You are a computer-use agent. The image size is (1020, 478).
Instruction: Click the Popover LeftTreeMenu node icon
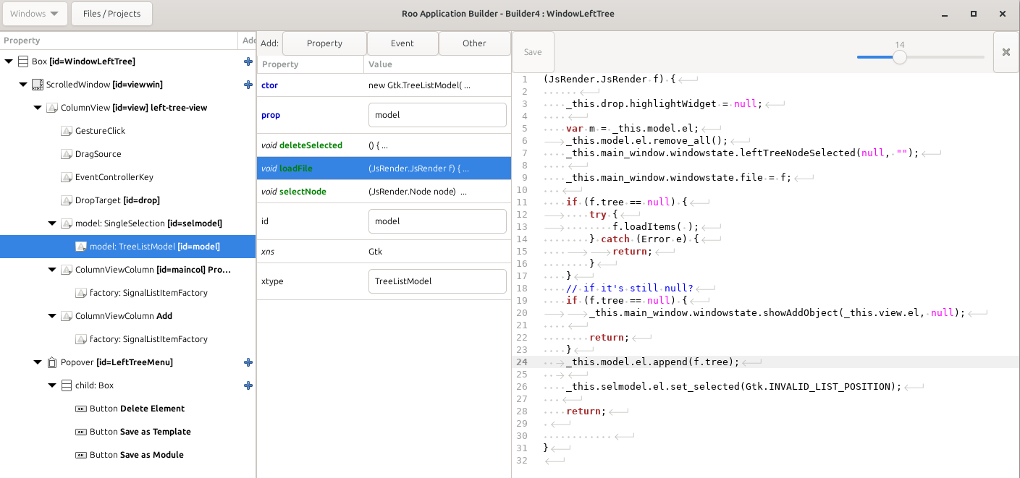[52, 362]
